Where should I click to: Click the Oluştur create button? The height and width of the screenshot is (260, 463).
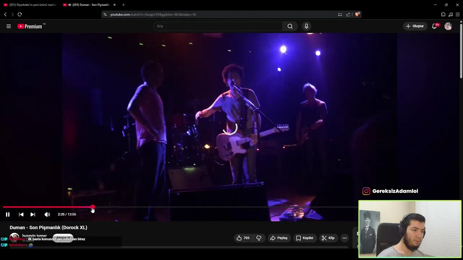point(415,26)
